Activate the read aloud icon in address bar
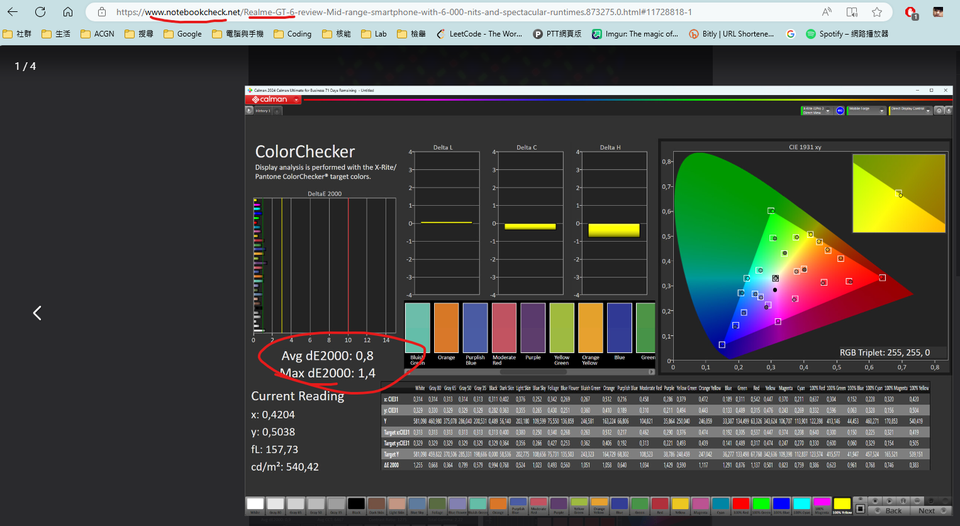The width and height of the screenshot is (960, 526). [x=827, y=12]
